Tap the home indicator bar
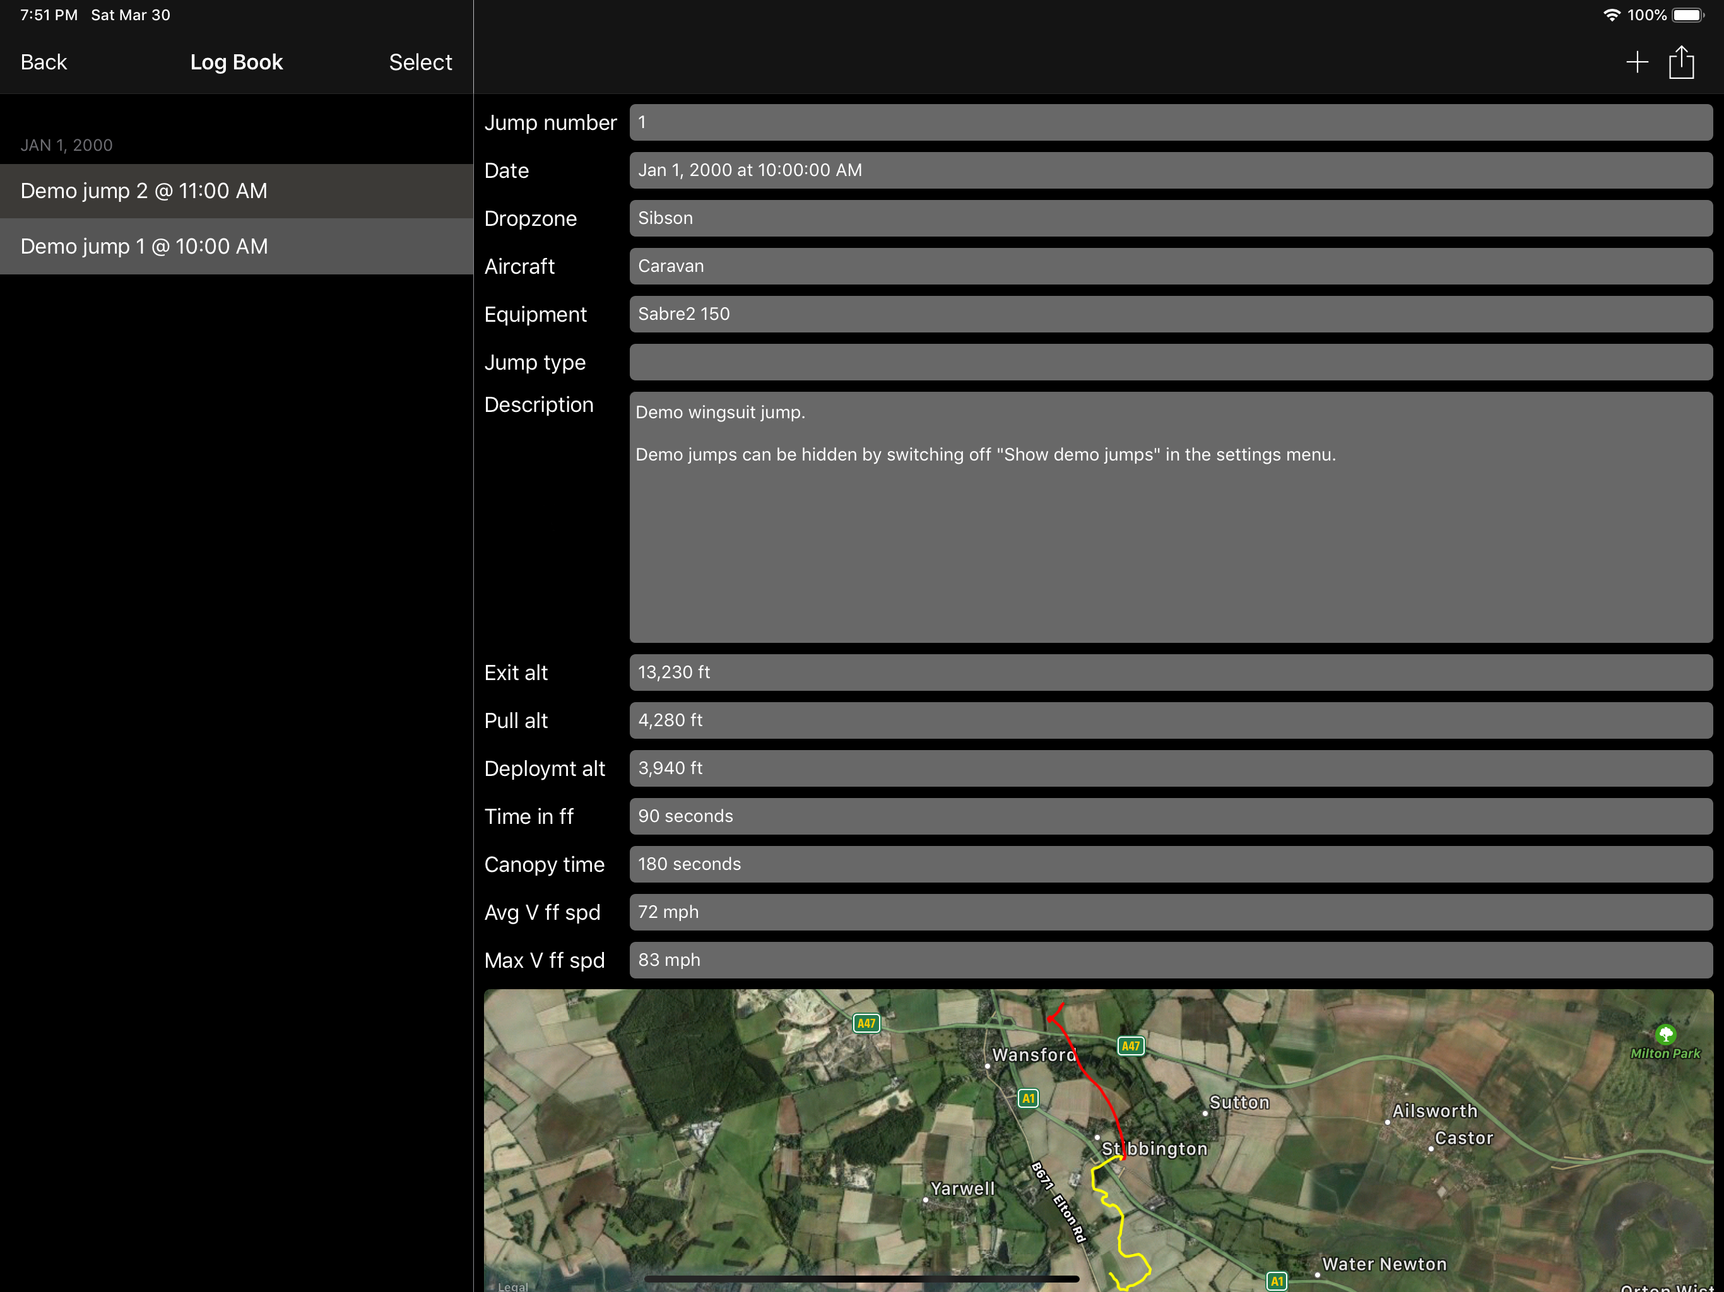1724x1292 pixels. click(x=861, y=1279)
